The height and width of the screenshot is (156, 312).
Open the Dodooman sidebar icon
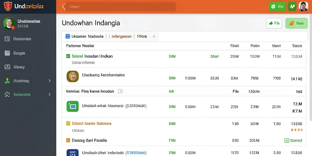point(7,39)
